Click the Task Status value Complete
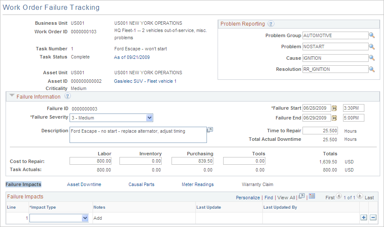Viewport: 384px width, 227px height. pos(80,57)
